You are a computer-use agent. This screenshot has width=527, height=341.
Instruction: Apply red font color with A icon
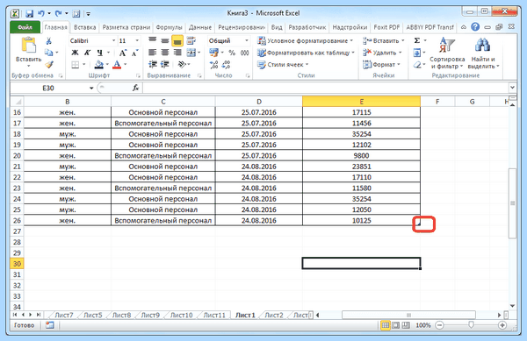(117, 64)
